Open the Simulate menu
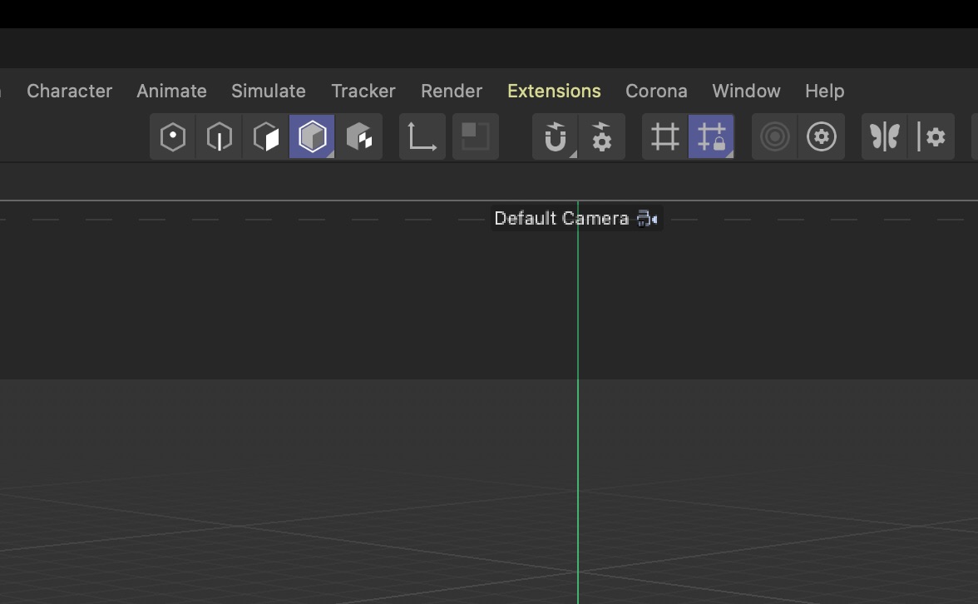The image size is (978, 604). [268, 92]
